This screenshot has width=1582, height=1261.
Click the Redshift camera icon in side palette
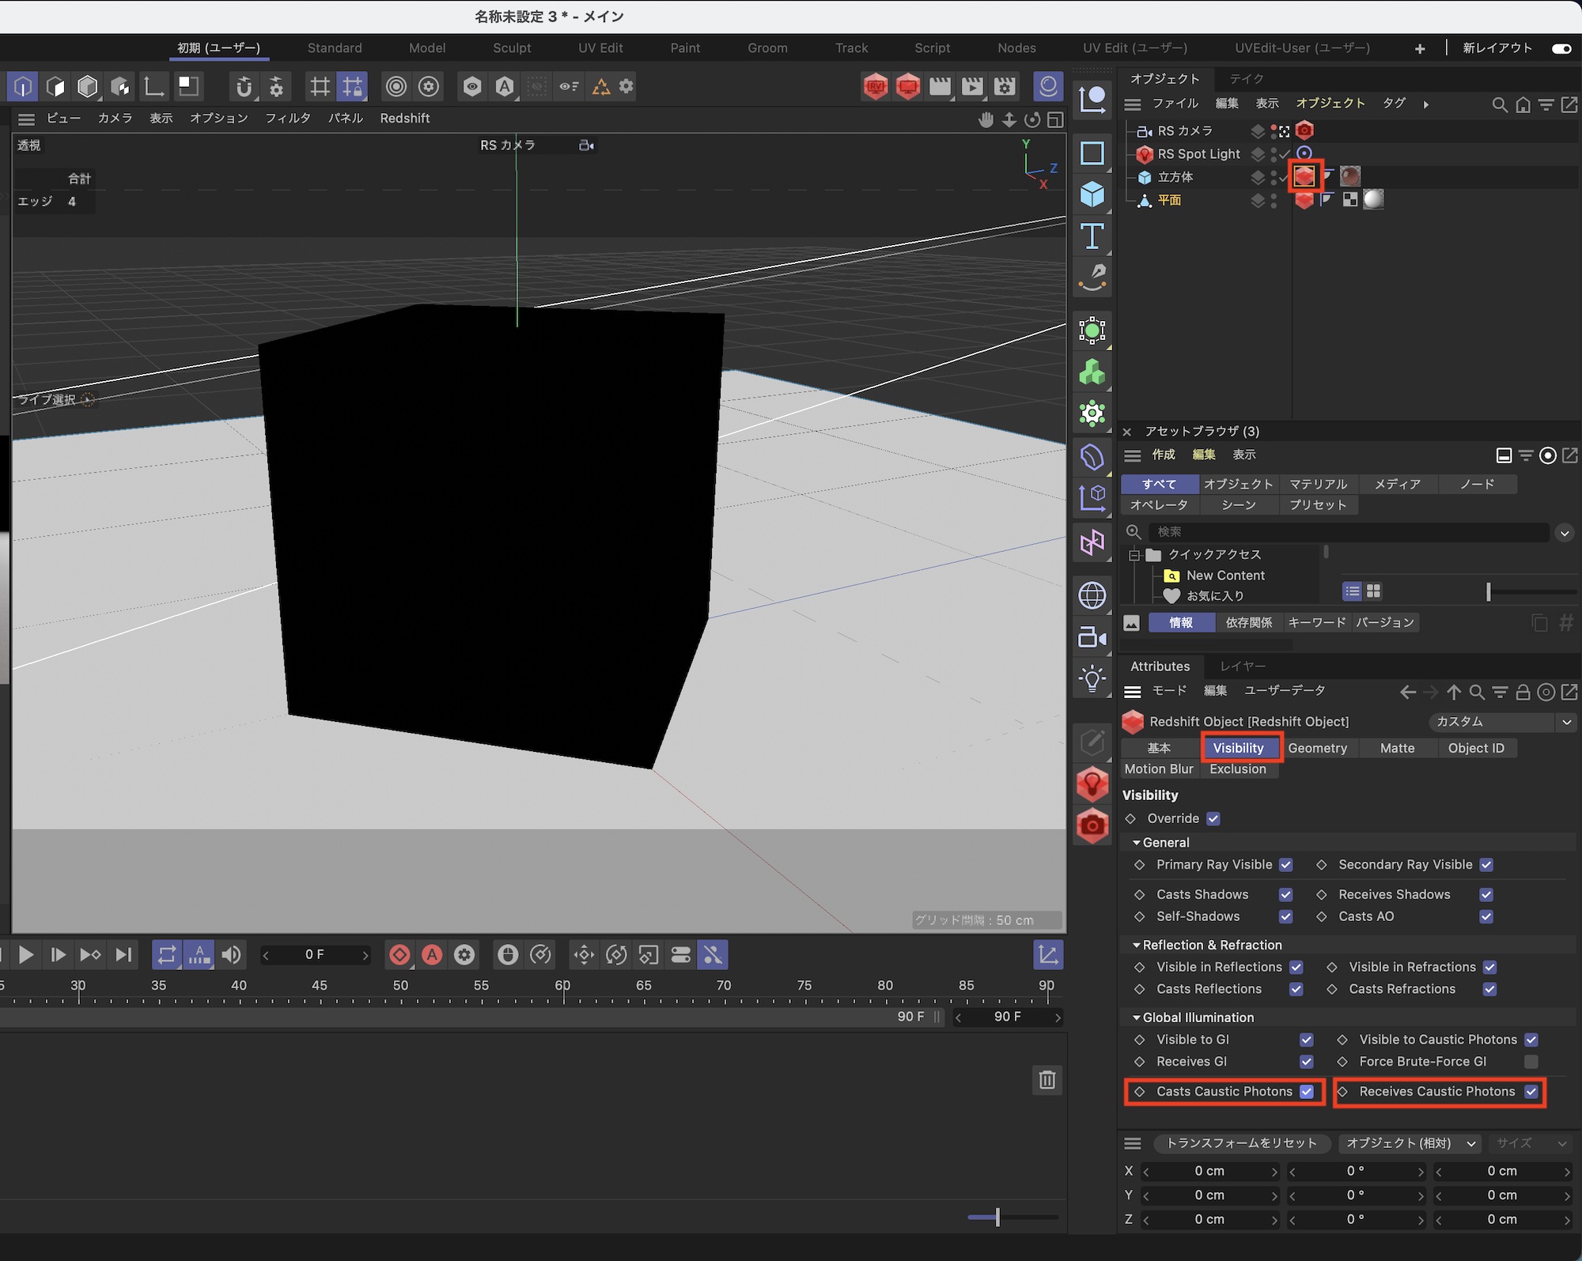tap(1092, 826)
